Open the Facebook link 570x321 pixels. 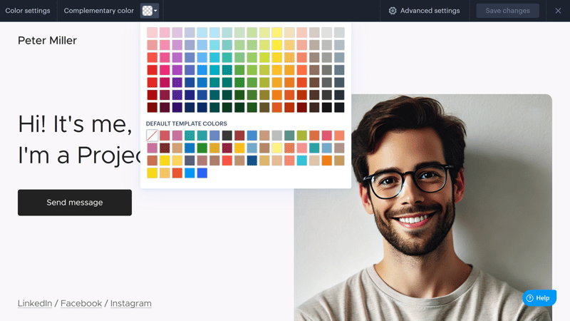81,303
